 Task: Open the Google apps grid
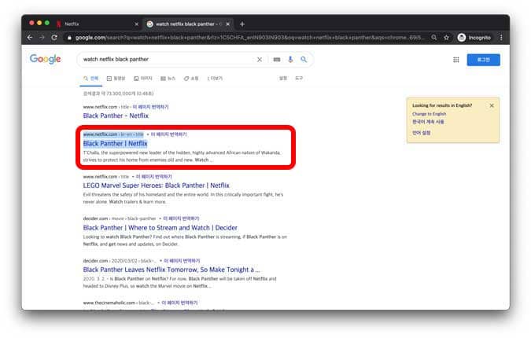pyautogui.click(x=455, y=60)
